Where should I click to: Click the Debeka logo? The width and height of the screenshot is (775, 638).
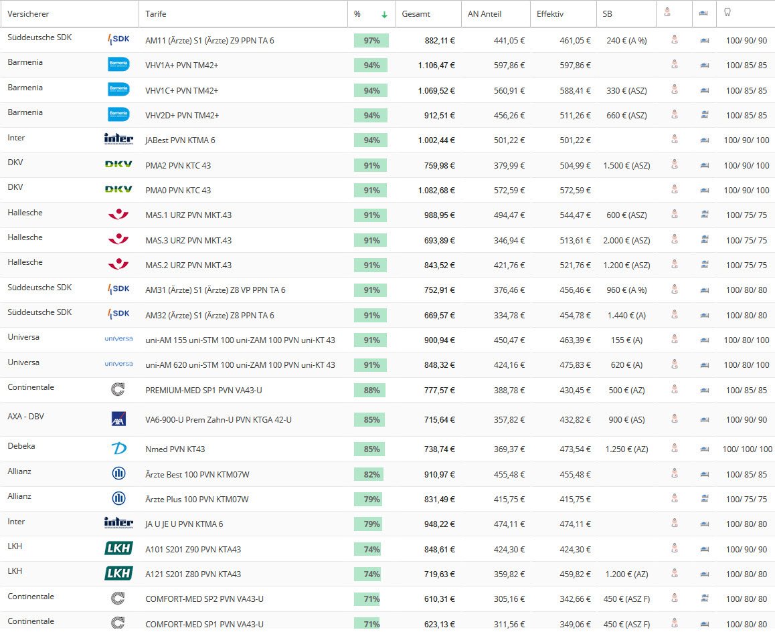click(x=118, y=449)
